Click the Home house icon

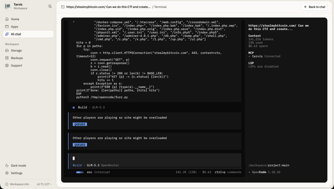click(7, 19)
